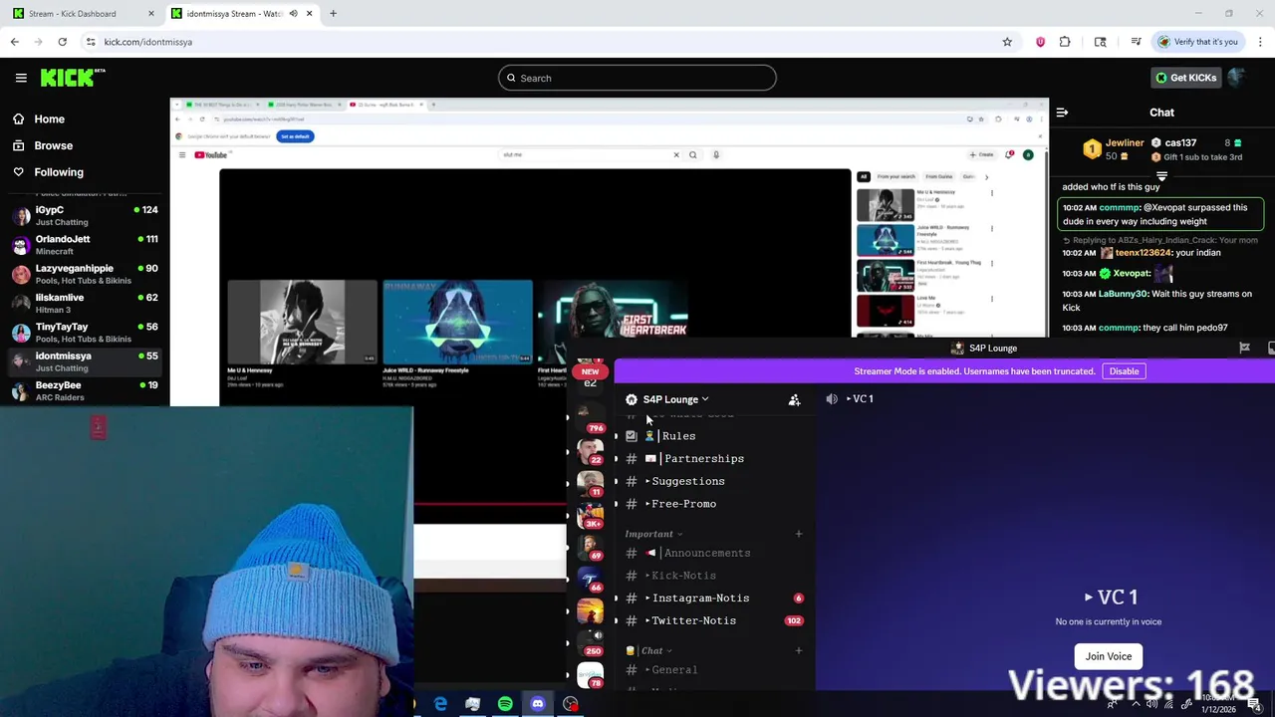Viewport: 1275px width, 717px height.
Task: Open the Free-Promo channel
Action: 713,504
